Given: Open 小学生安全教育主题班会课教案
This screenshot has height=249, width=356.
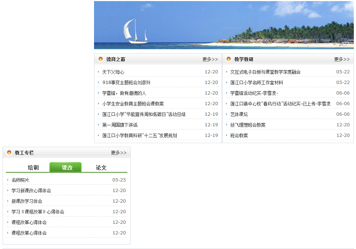Looking at the screenshot, I should pyautogui.click(x=133, y=104).
